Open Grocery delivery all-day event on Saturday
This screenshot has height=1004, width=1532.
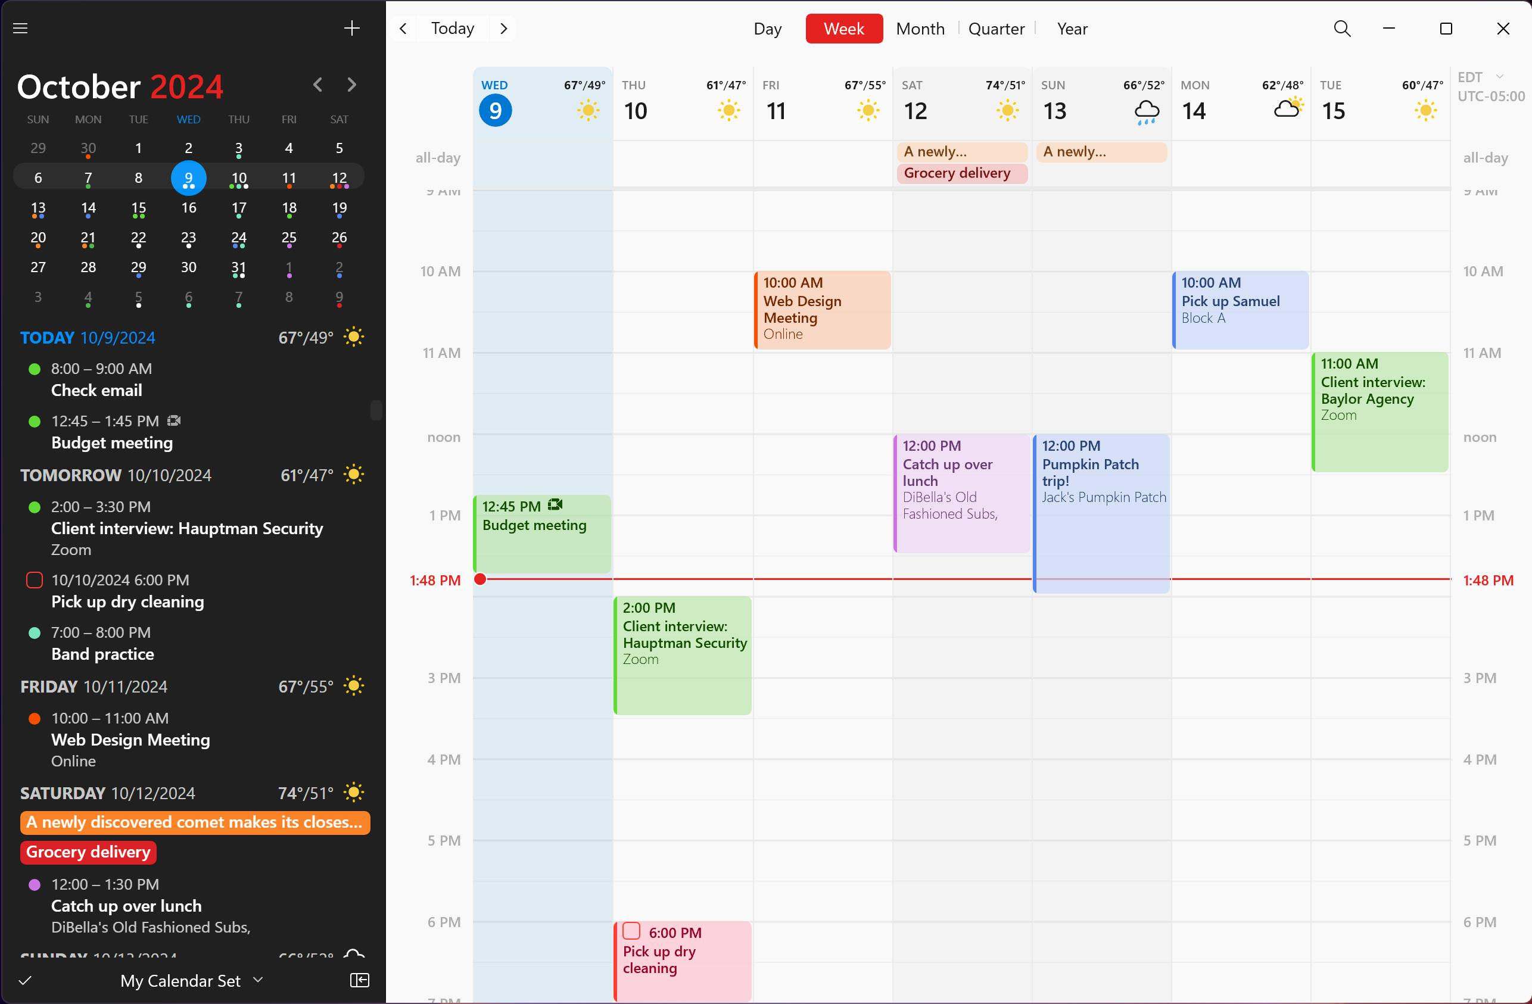(962, 173)
